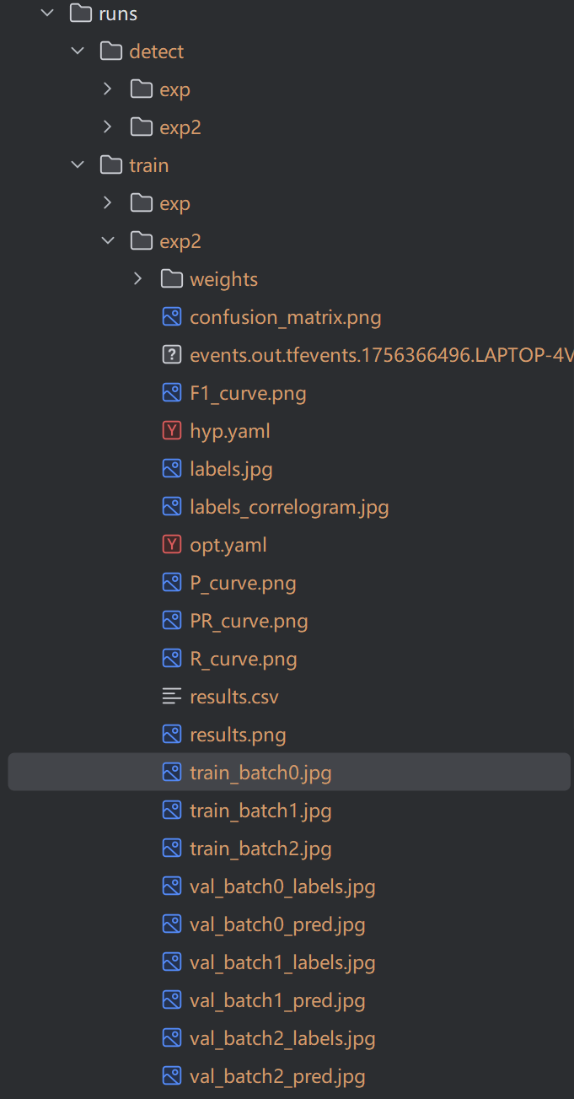Viewport: 574px width, 1099px height.
Task: Select the train_batch0.jpg file name
Action: 260,773
